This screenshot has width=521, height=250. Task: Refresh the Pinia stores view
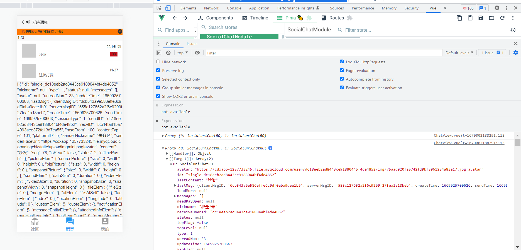(502, 17)
